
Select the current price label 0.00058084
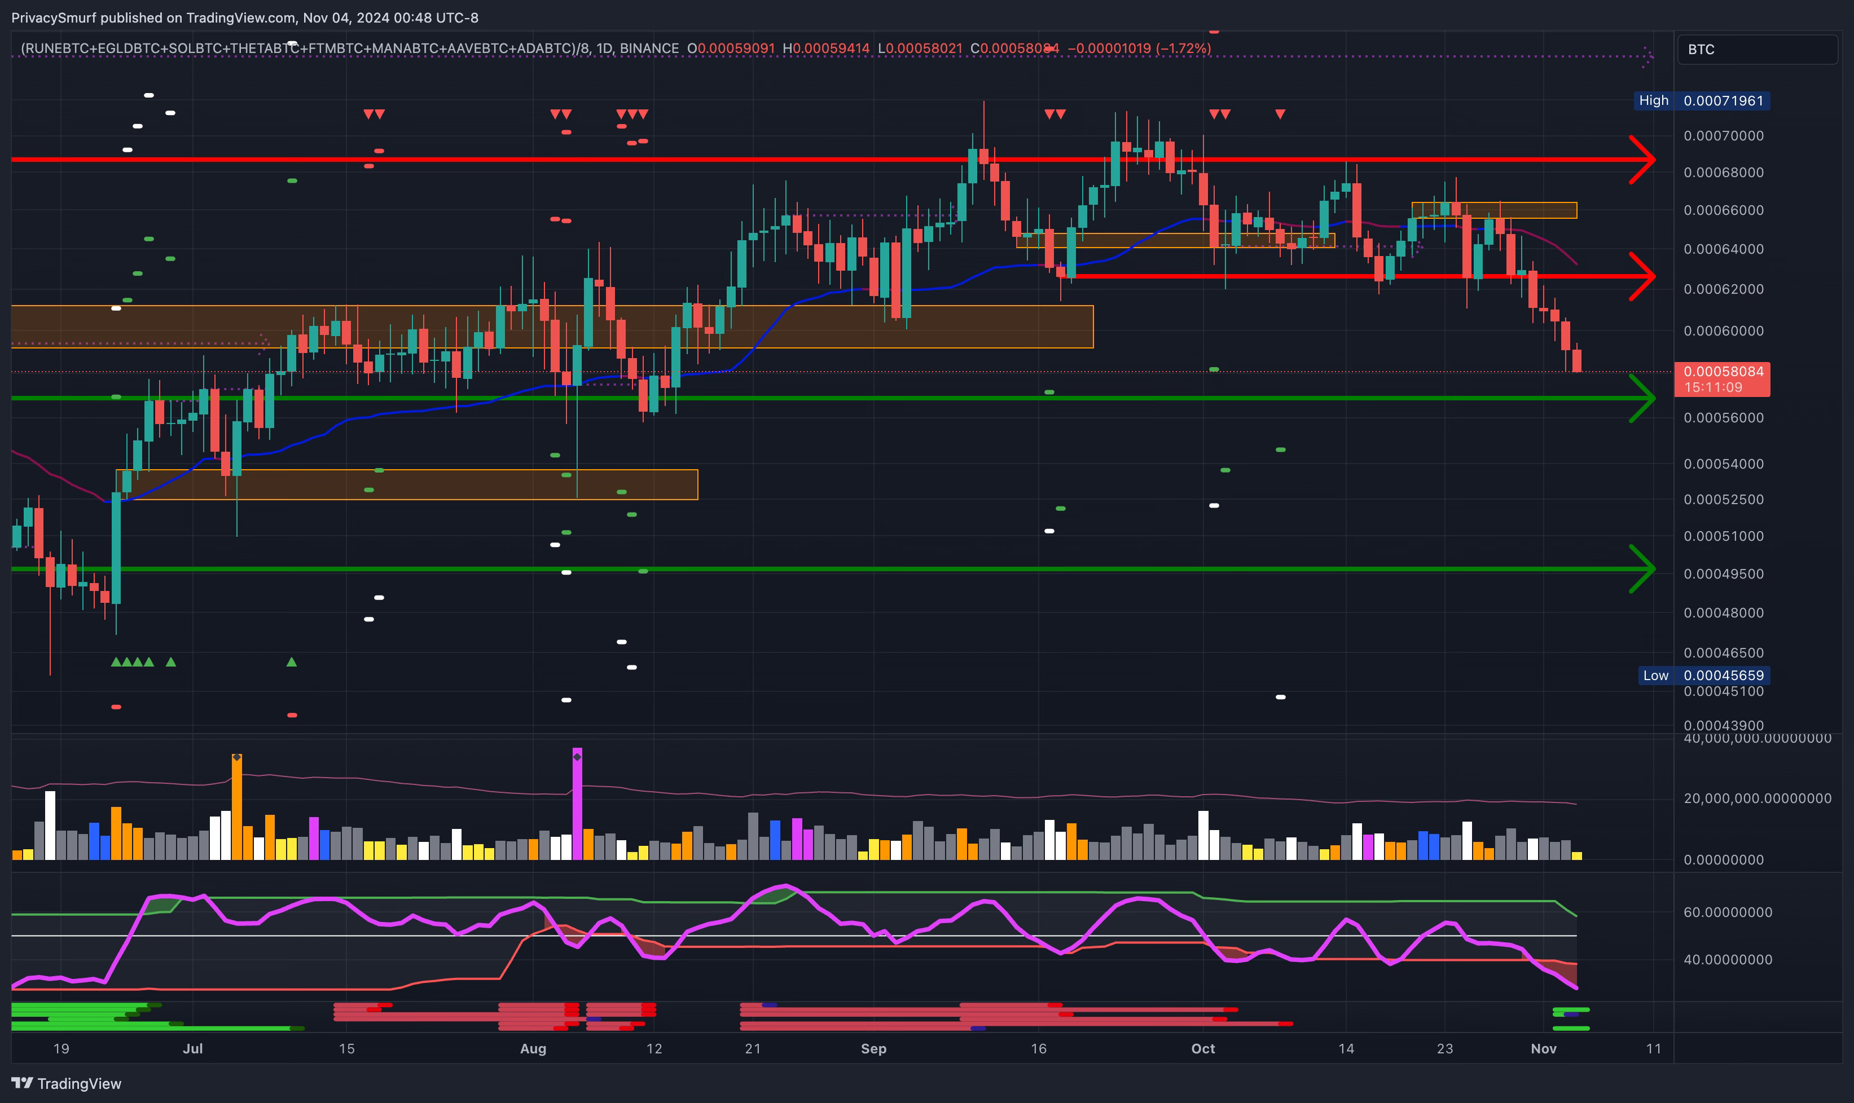point(1723,371)
